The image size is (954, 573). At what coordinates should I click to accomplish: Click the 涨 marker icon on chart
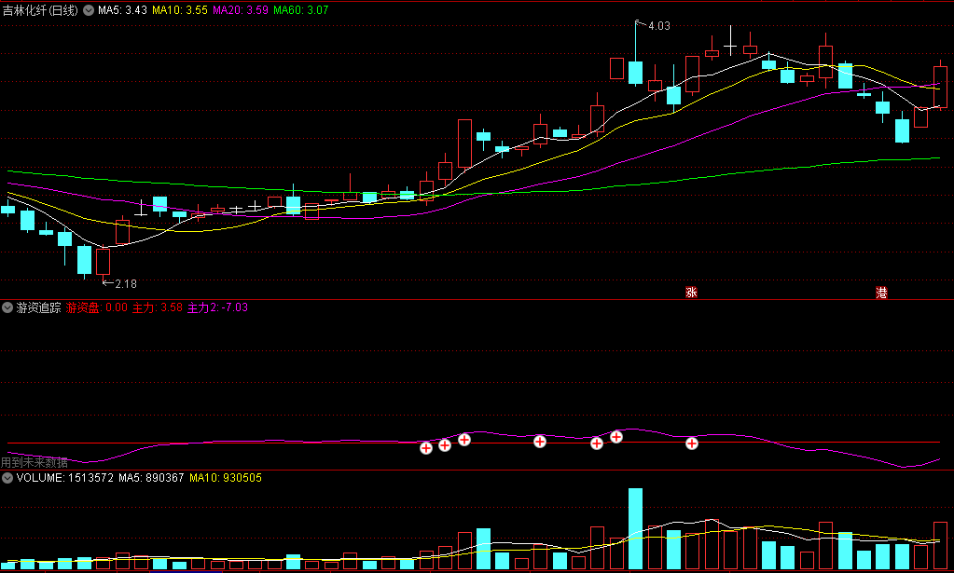(691, 293)
